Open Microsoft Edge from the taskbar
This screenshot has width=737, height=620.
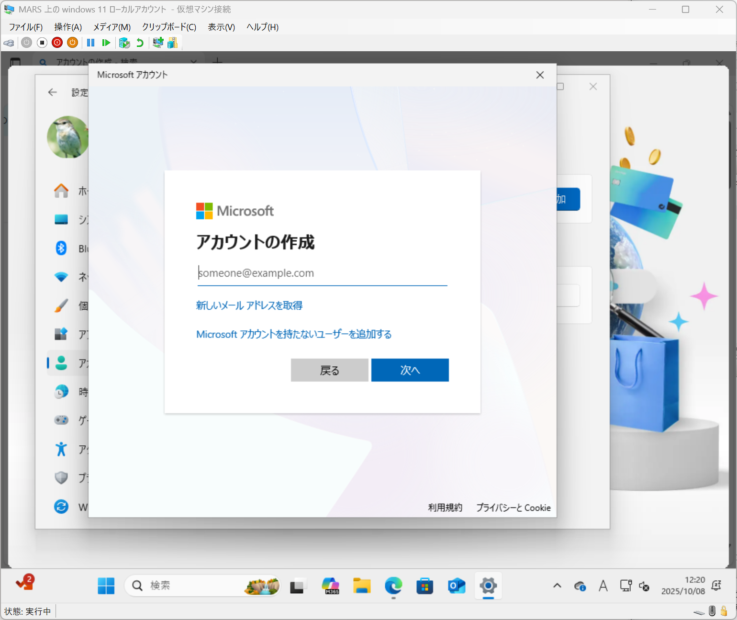393,586
